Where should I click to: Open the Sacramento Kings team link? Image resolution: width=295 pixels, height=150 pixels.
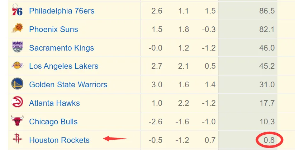point(62,48)
